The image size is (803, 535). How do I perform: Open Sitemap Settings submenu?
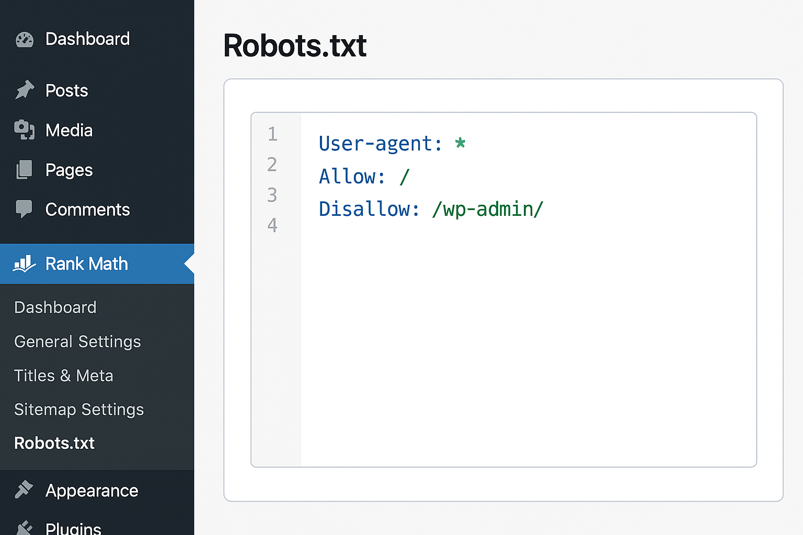79,410
